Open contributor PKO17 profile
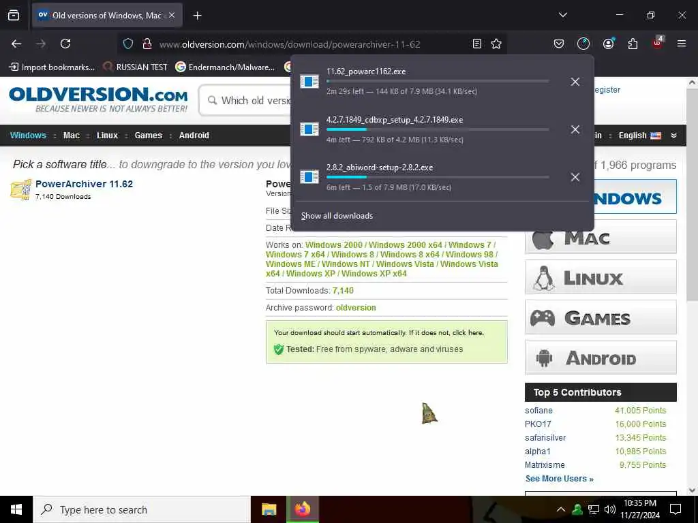Image resolution: width=698 pixels, height=523 pixels. point(538,424)
